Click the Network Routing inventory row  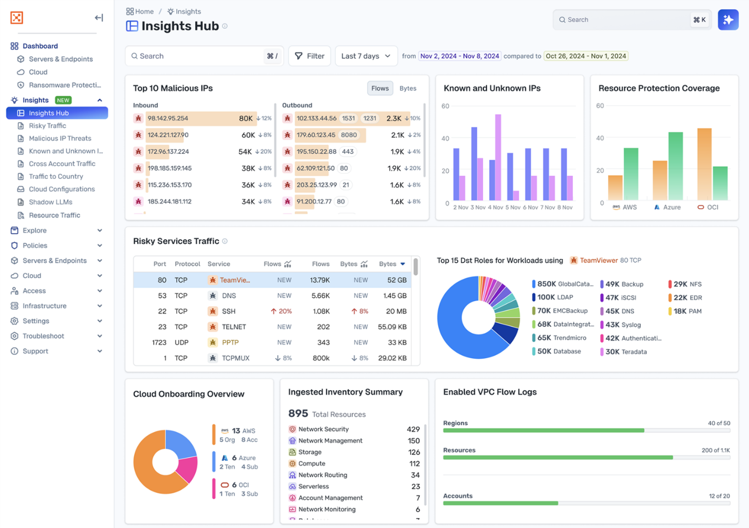tap(355, 475)
